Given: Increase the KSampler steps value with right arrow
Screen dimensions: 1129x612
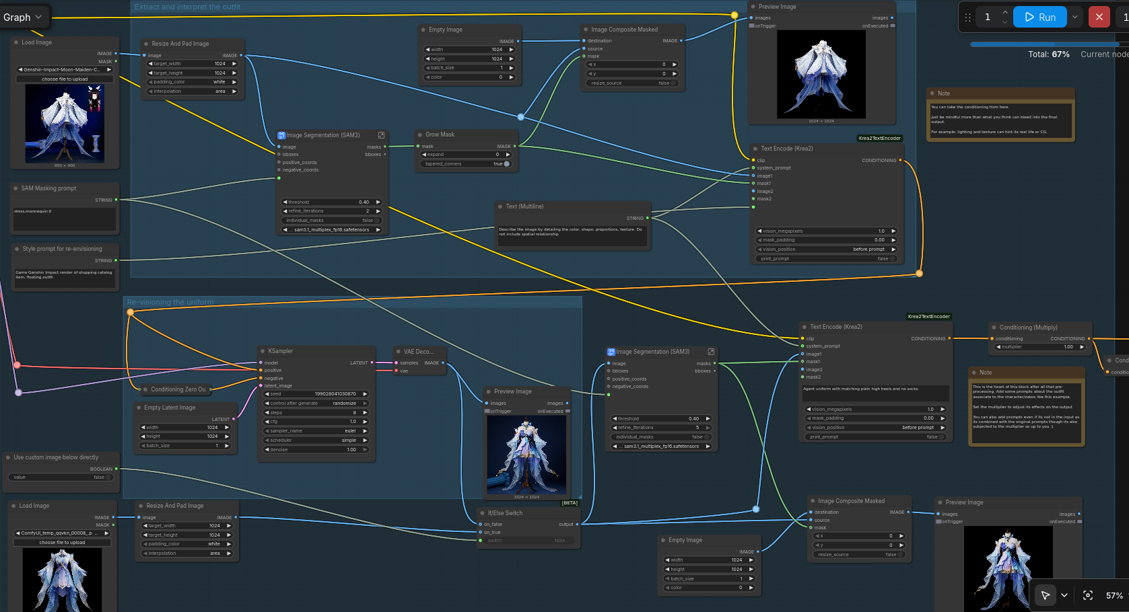Looking at the screenshot, I should point(365,413).
